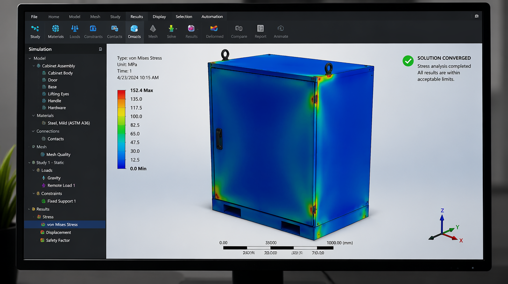Switch to the Study tab
Screen dimensions: 508x284
pos(115,16)
